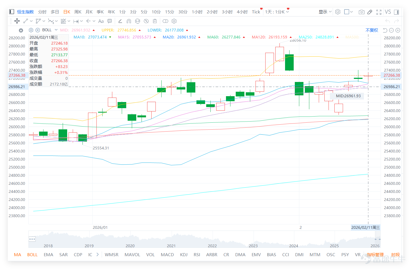Select the Aa text annotation tool
This screenshot has height=269, width=411.
point(101,21)
